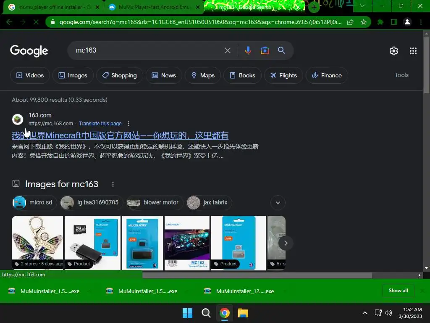
Task: Bookmark this page with the star icon
Action: click(364, 22)
